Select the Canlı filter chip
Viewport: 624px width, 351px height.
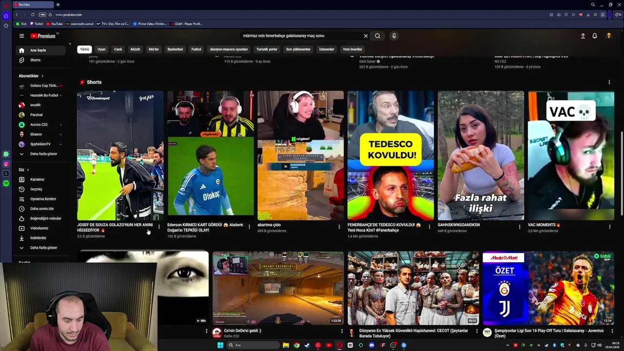[118, 49]
